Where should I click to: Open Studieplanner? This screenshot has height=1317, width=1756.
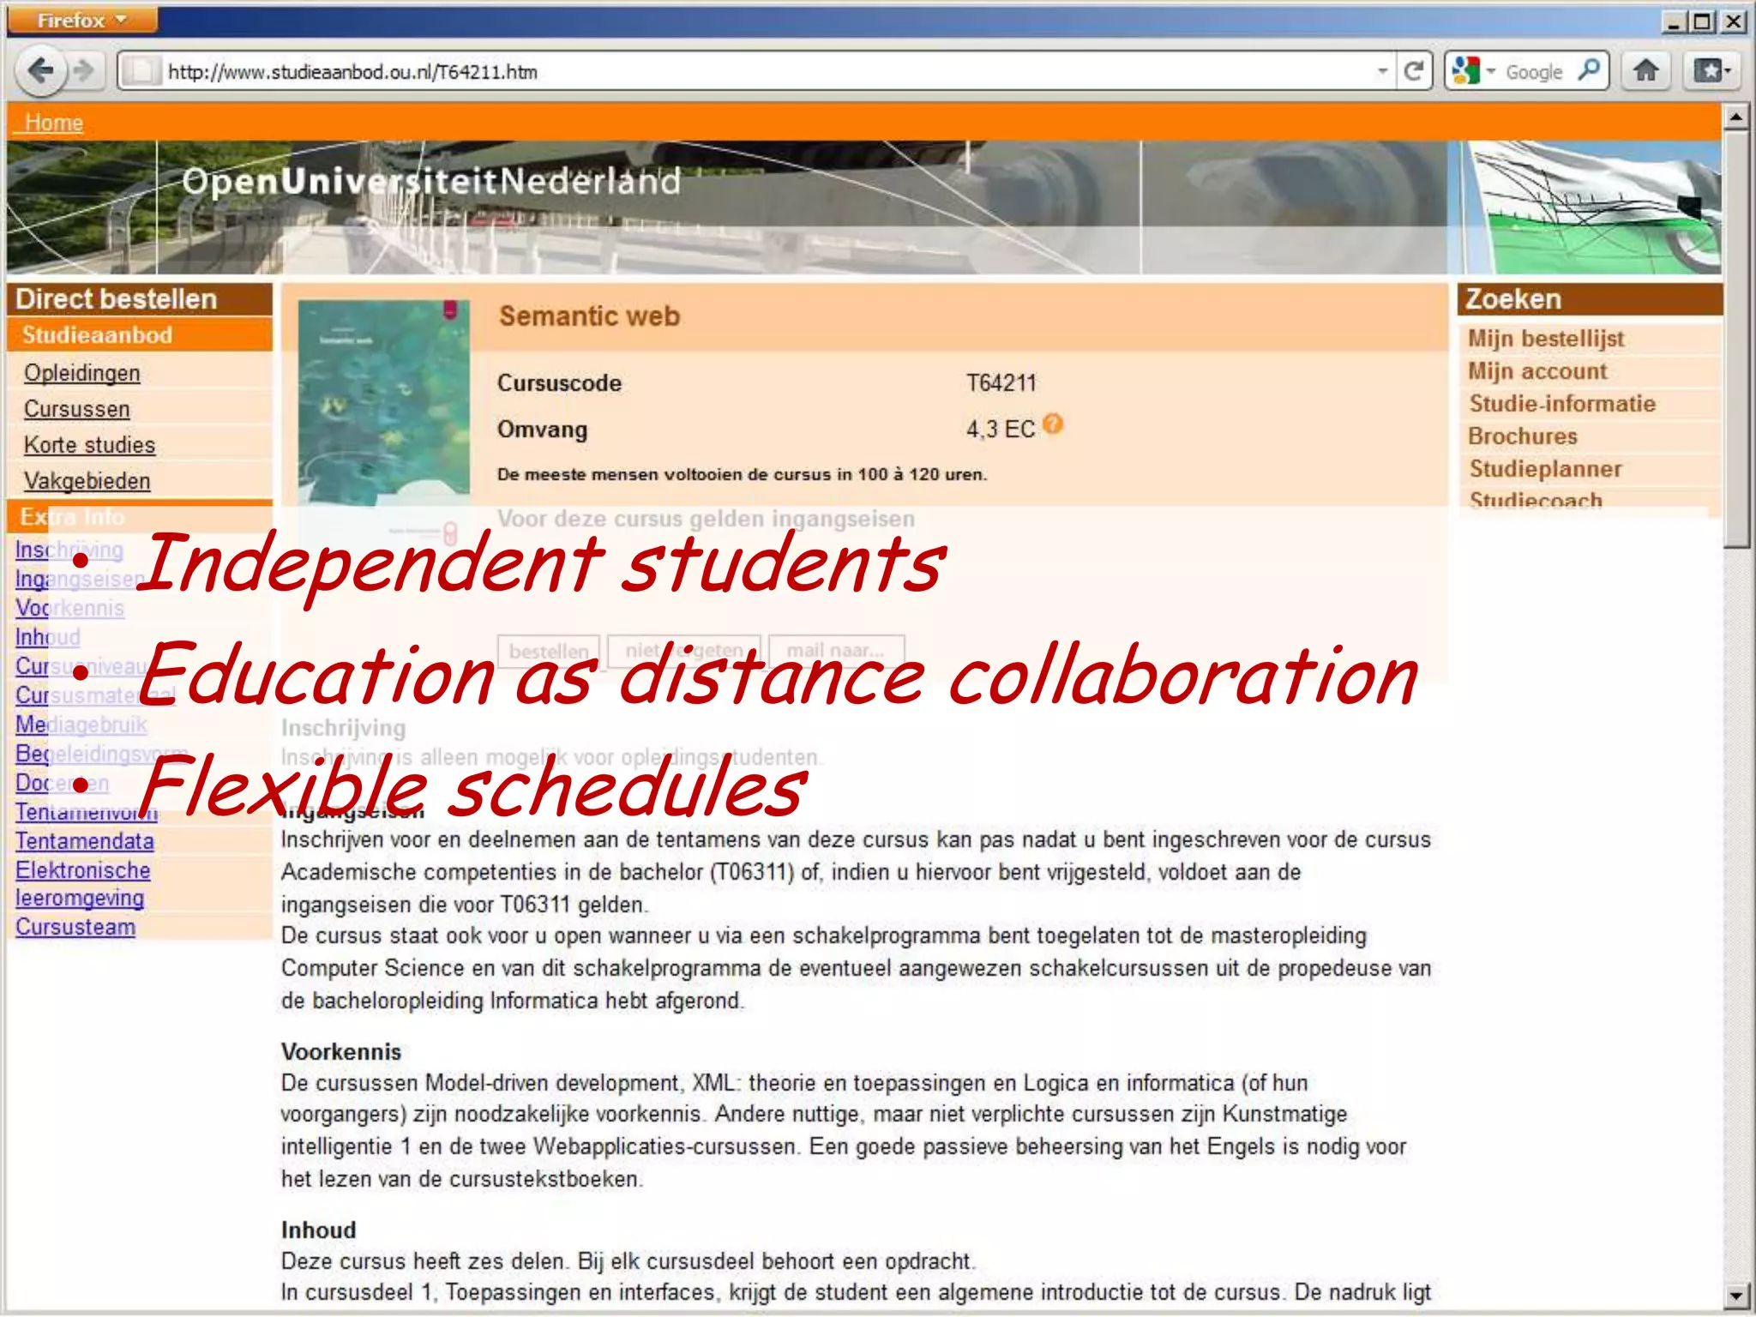(1544, 469)
